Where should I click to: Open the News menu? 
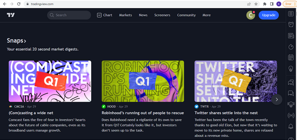pyautogui.click(x=143, y=15)
